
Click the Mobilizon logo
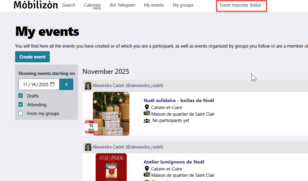36,5
